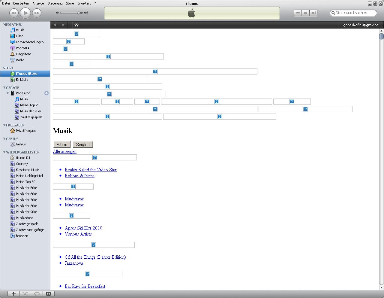Screen dimensions: 384x298
Task: Create a new playlist with plus button
Action: coord(13,294)
